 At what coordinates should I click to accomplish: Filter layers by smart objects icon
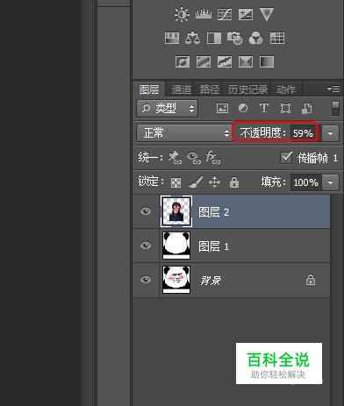click(306, 109)
